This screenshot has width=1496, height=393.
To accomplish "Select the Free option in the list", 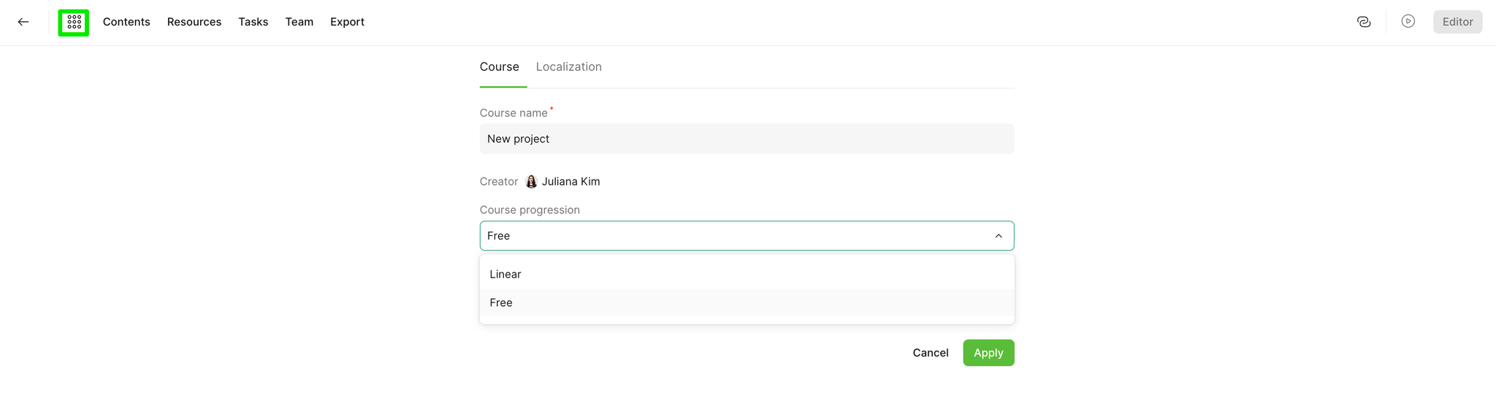I will pos(747,302).
